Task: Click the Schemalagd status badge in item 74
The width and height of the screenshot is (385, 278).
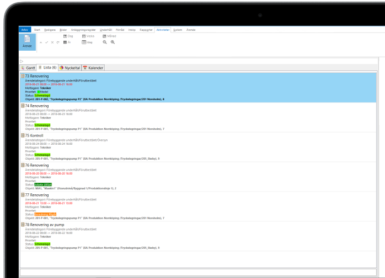Action: (x=42, y=125)
